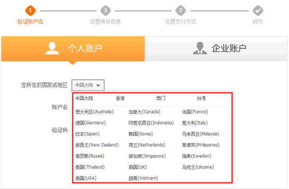289x189 pixels.
Task: Choose 意大利(Italy) option
Action: (x=195, y=123)
